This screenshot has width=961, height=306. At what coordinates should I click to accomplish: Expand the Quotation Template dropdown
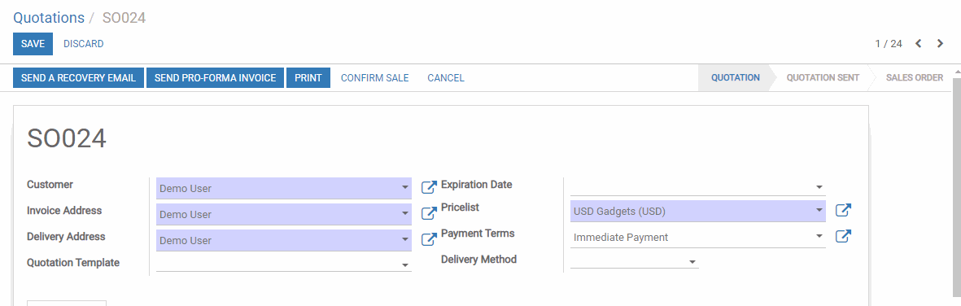pyautogui.click(x=405, y=265)
